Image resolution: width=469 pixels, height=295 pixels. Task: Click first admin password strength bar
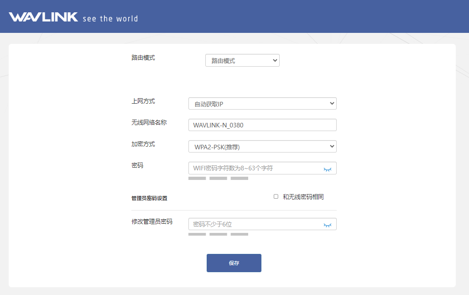tap(197, 234)
